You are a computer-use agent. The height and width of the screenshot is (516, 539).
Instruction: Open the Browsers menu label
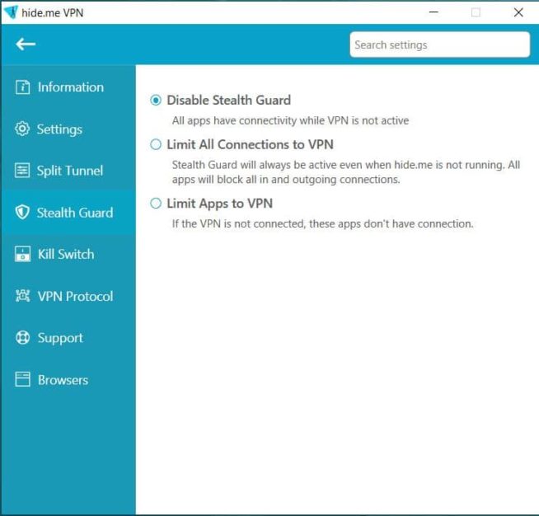tap(63, 380)
